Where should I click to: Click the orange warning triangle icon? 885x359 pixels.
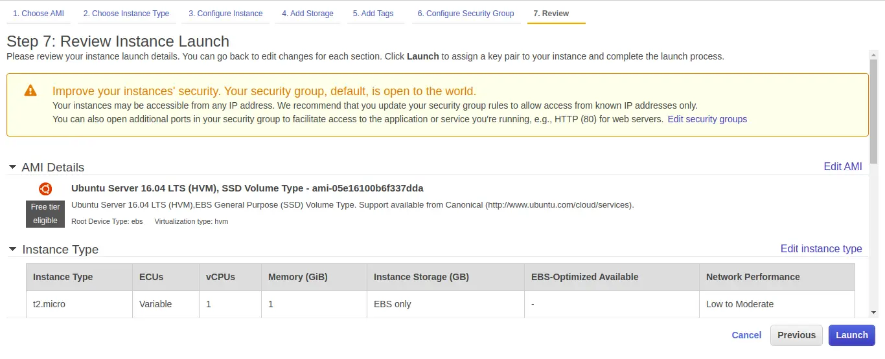(30, 91)
